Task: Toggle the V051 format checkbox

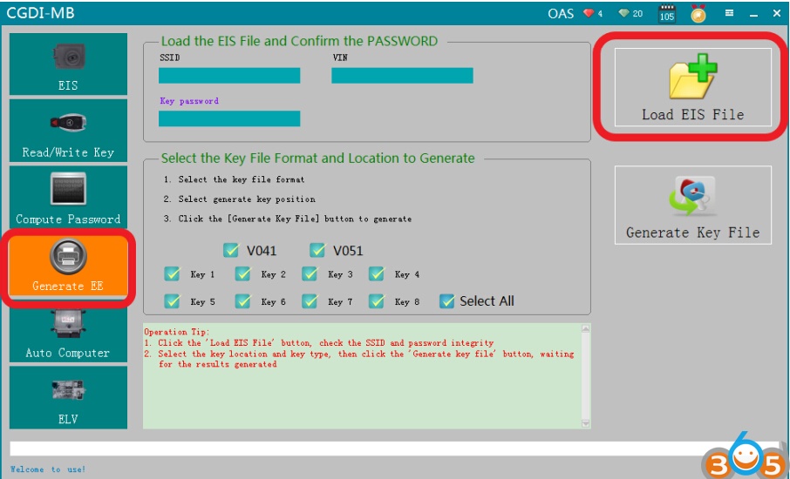Action: 317,250
